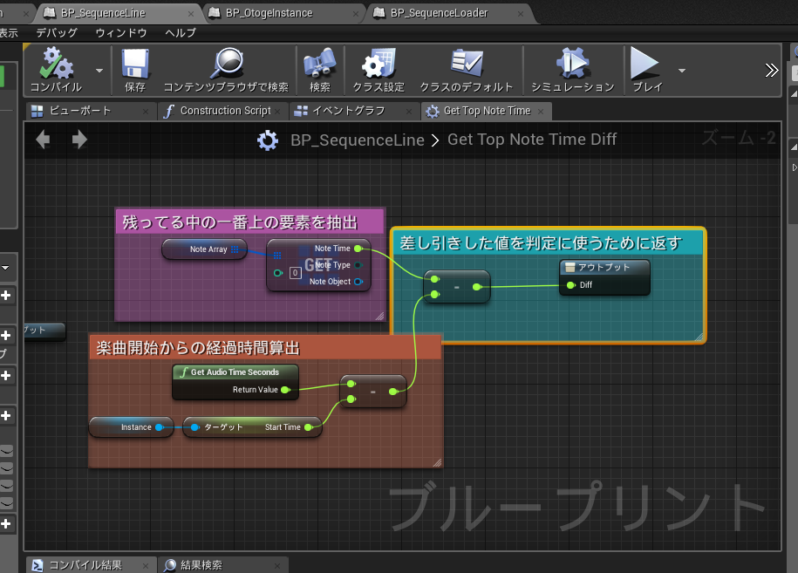Image resolution: width=798 pixels, height=573 pixels.
Task: Open the デバッグ menu
Action: pos(57,32)
